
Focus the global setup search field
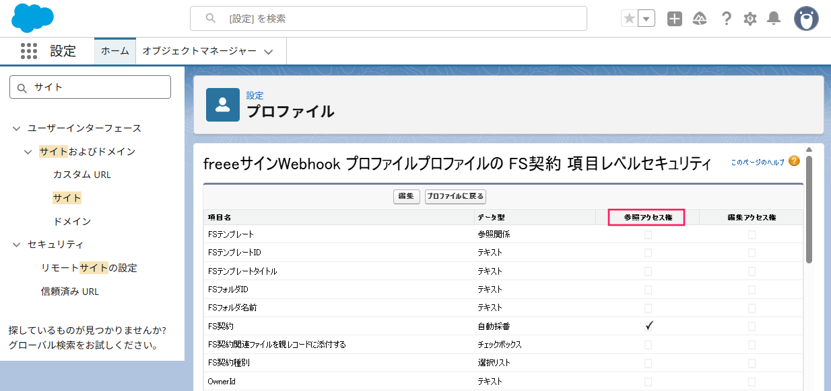[389, 19]
